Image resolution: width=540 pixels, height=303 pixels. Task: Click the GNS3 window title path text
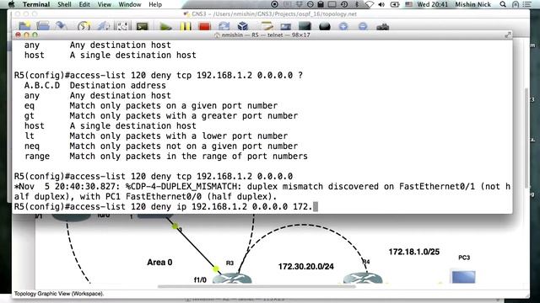tap(270, 14)
